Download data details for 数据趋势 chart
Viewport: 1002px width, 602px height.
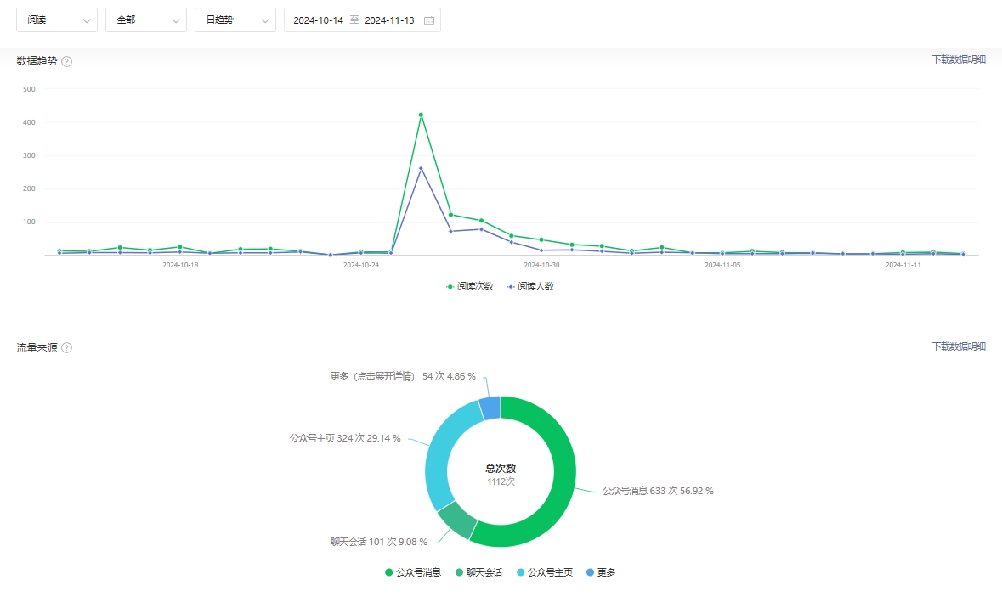pyautogui.click(x=959, y=59)
